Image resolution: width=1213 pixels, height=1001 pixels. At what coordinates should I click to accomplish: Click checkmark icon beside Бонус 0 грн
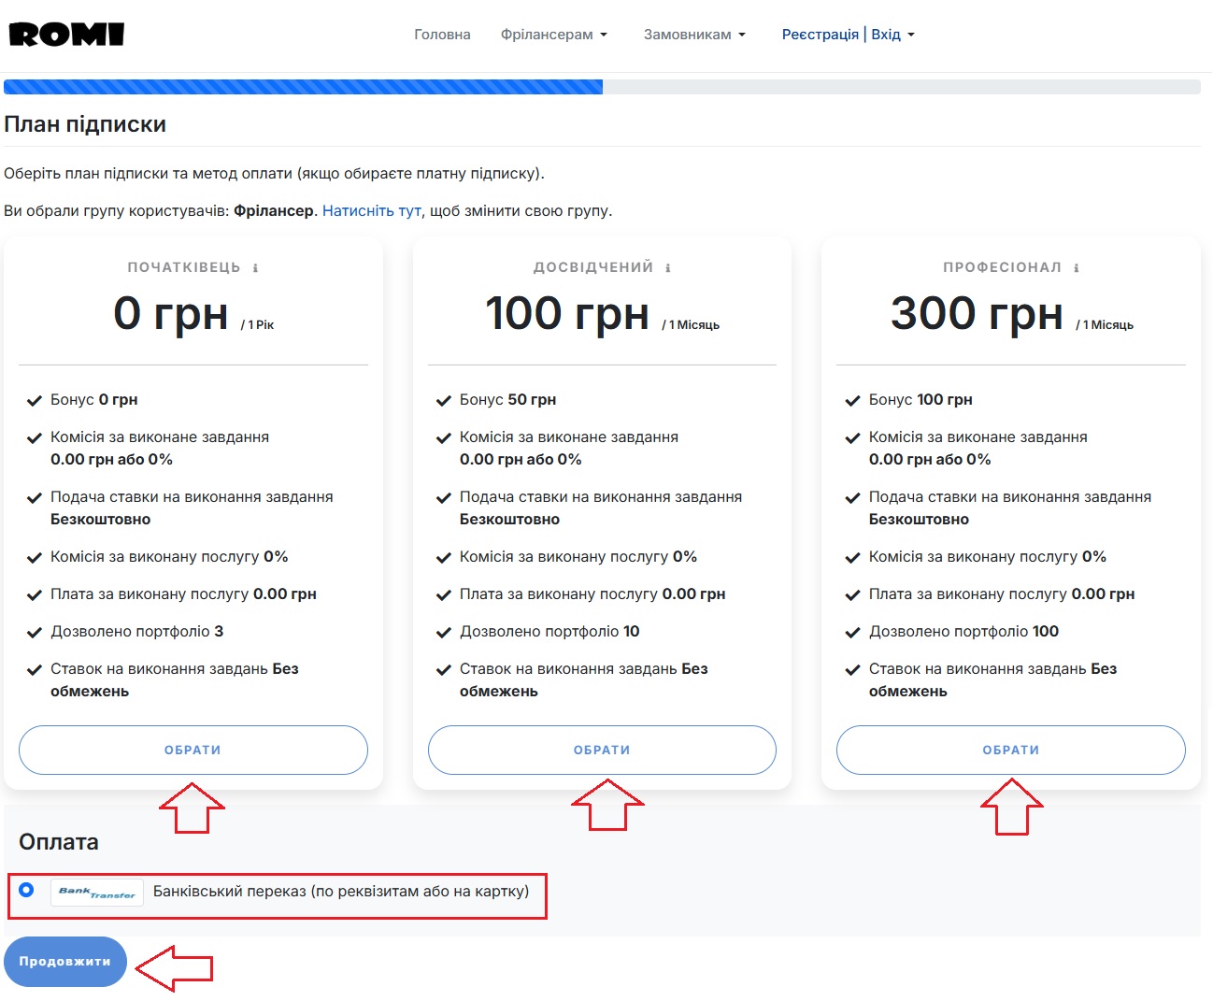tap(35, 401)
